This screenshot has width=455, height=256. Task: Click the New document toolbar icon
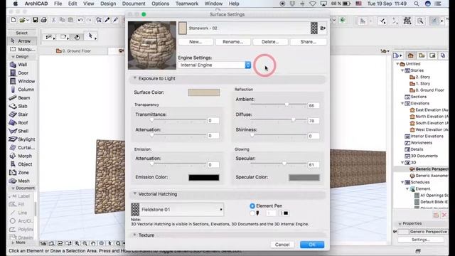[14, 20]
